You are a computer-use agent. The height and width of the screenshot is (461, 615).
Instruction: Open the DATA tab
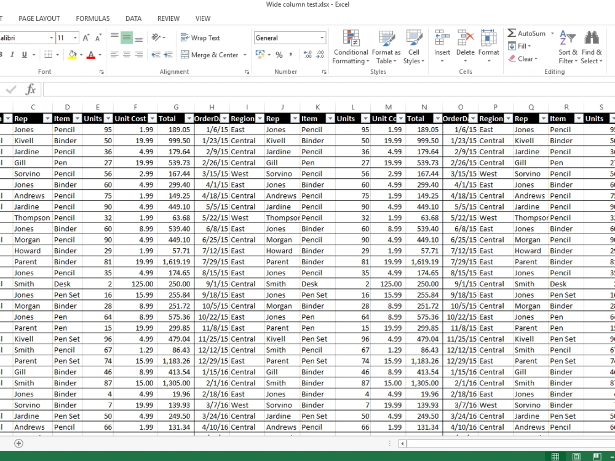click(133, 18)
